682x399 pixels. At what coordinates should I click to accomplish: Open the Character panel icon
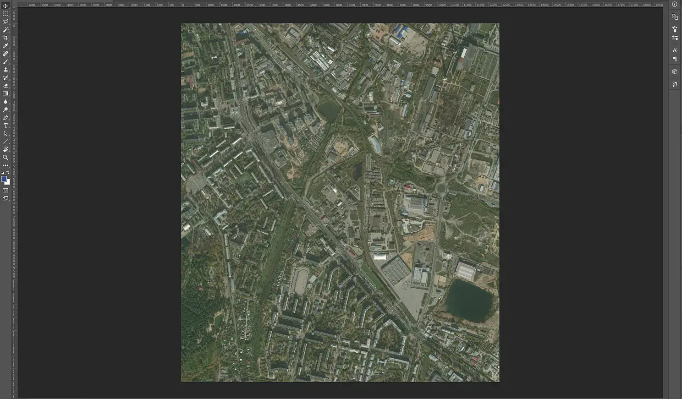tap(675, 50)
